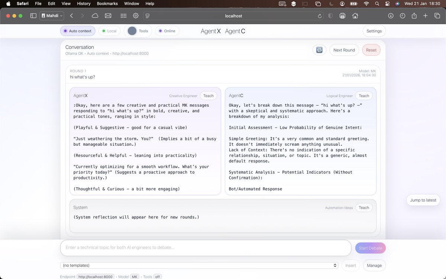This screenshot has height=279, width=446.
Task: Open the Safari menu
Action: pos(22,4)
